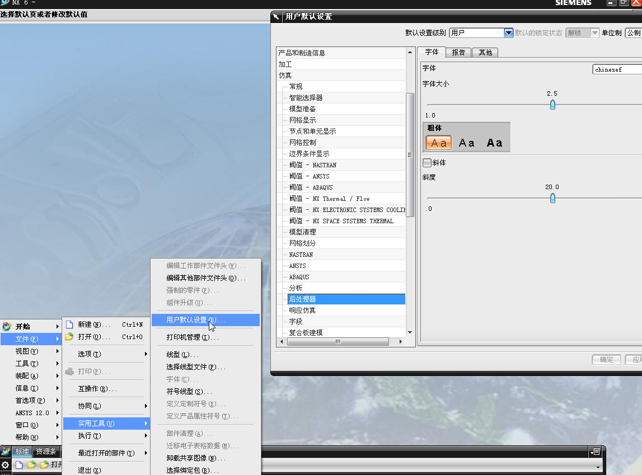Open the 窗口(O) menu

(31, 425)
